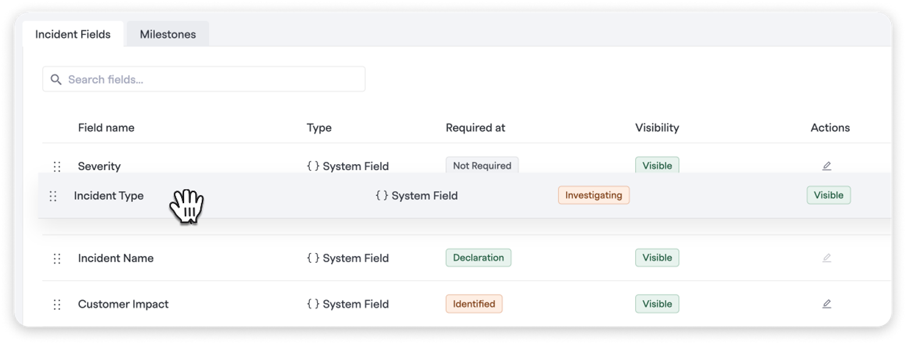The height and width of the screenshot is (344, 906).
Task: Edit the Customer Impact field with pencil icon
Action: pos(827,304)
